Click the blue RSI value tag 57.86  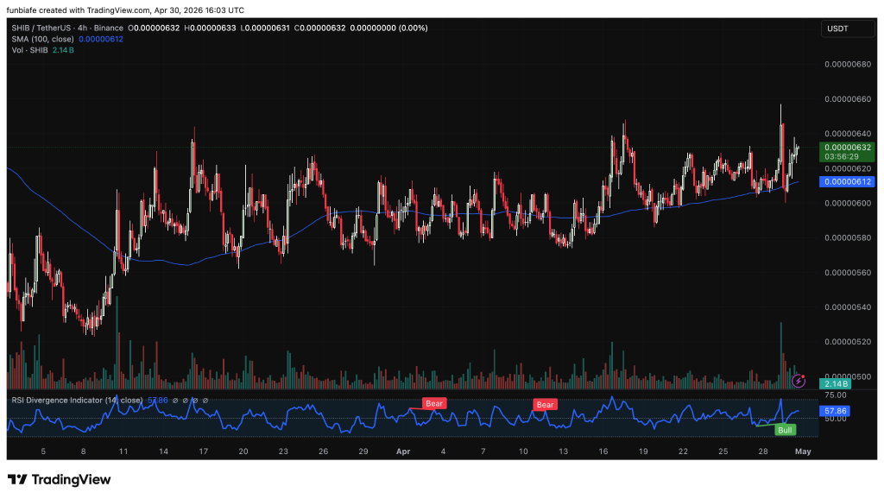tap(837, 412)
